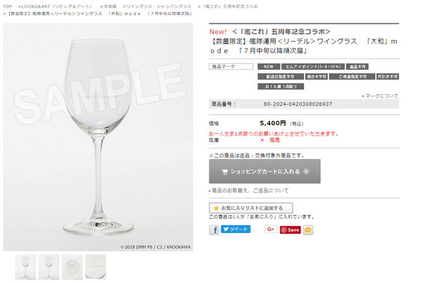Viewport: 422px width, 283px height.
Task: Save product with Pinterest Save button
Action: (290, 230)
